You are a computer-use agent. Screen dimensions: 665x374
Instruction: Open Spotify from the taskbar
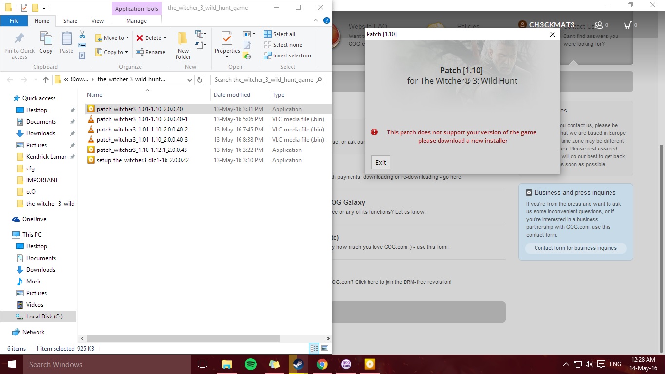pyautogui.click(x=251, y=364)
